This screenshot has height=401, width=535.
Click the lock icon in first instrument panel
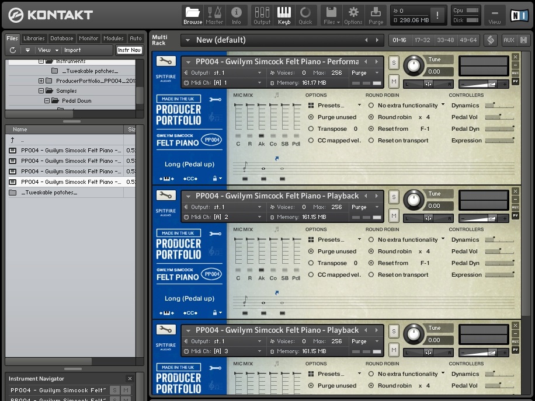coord(215,179)
